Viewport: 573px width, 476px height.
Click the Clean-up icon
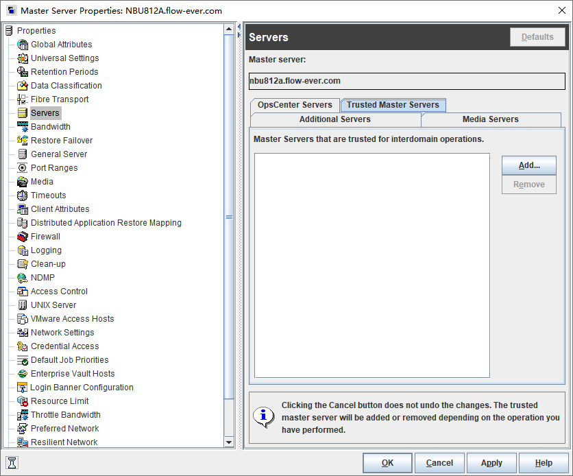pyautogui.click(x=23, y=264)
